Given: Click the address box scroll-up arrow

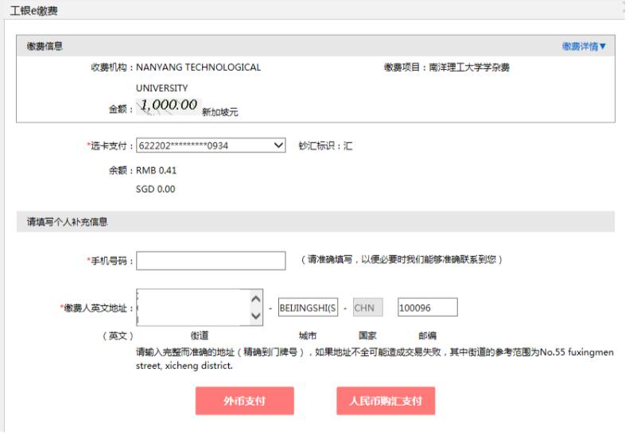Looking at the screenshot, I should (x=255, y=299).
